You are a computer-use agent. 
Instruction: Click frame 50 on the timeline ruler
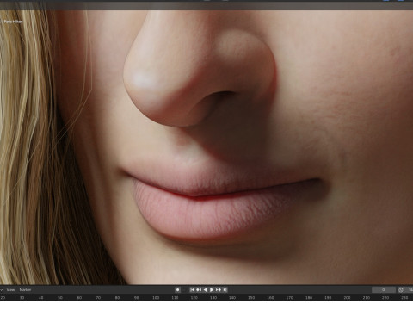point(60,298)
